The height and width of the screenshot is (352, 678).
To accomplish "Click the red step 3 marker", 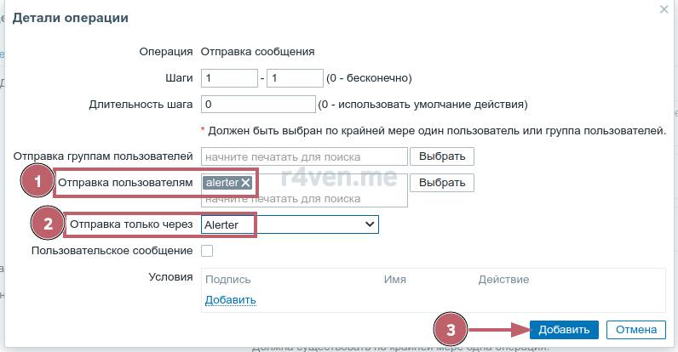I will pyautogui.click(x=451, y=330).
